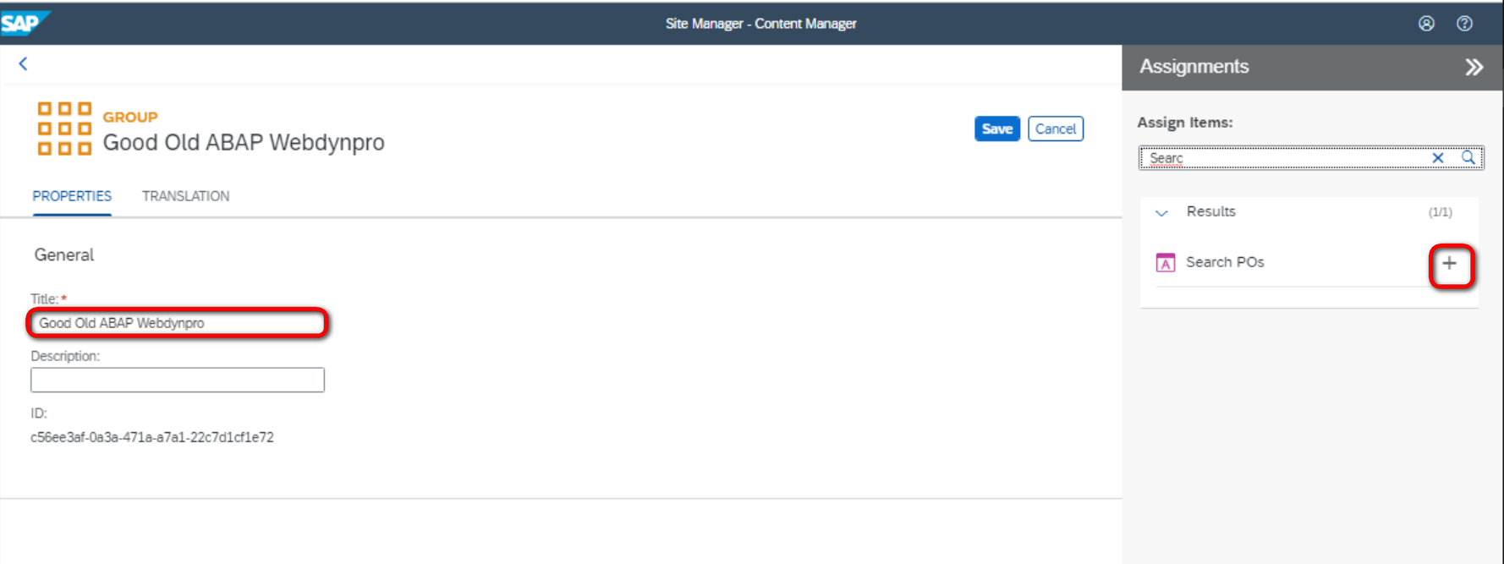Screen dimensions: 1504x564
Task: Open the help question mark icon
Action: [1464, 24]
